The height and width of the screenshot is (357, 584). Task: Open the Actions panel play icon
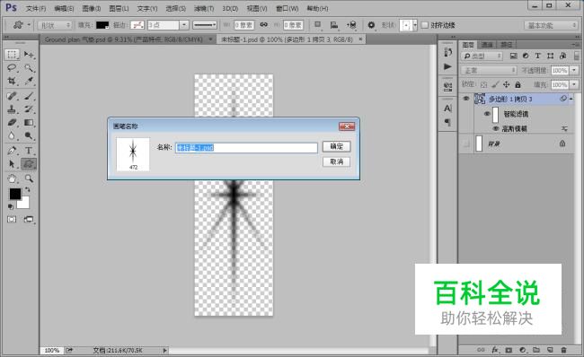tap(447, 66)
